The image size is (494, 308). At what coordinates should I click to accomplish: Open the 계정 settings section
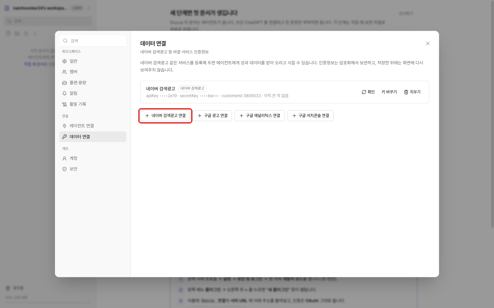click(x=93, y=158)
